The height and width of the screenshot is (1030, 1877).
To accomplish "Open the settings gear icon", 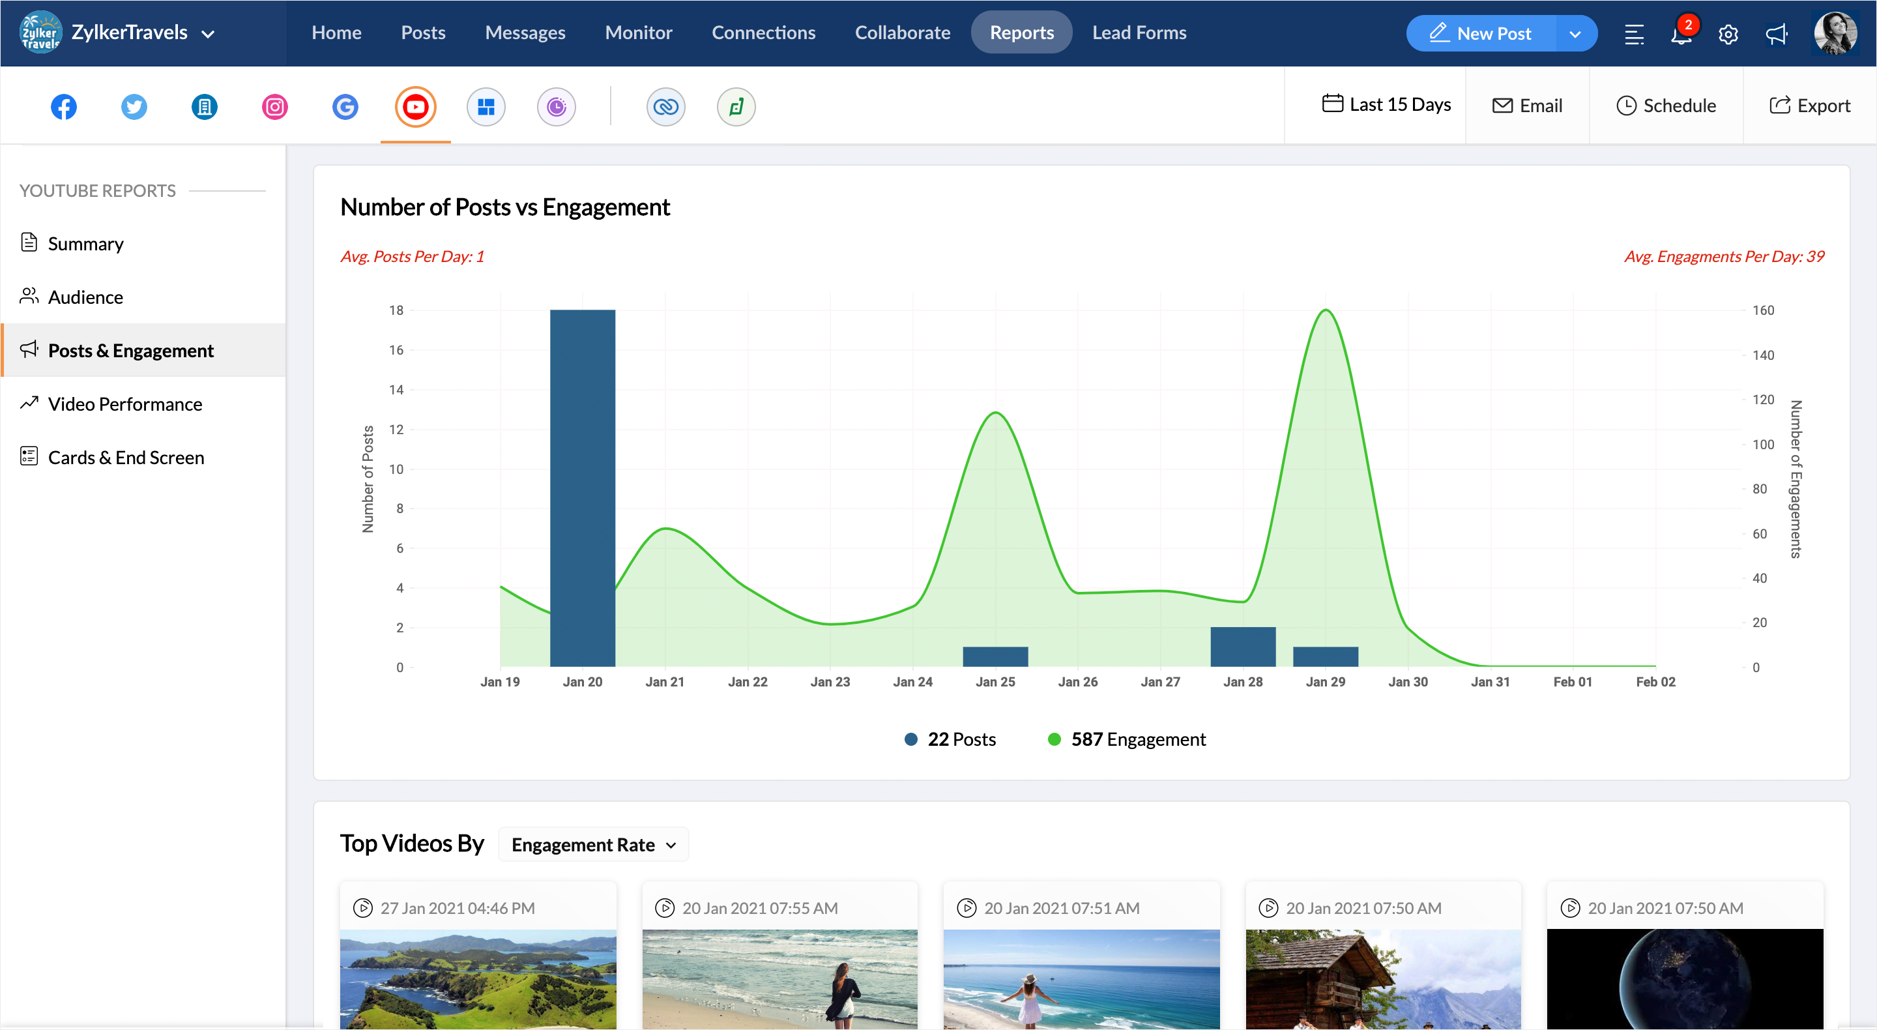I will tap(1728, 35).
